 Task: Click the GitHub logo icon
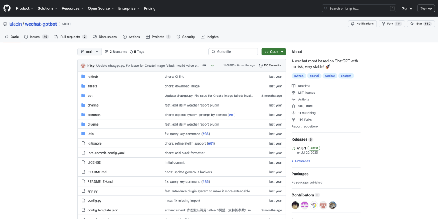click(7, 8)
